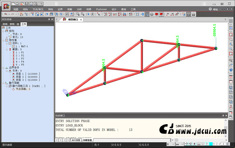Click the node number display icon
This screenshot has width=235, height=148.
click(x=168, y=14)
